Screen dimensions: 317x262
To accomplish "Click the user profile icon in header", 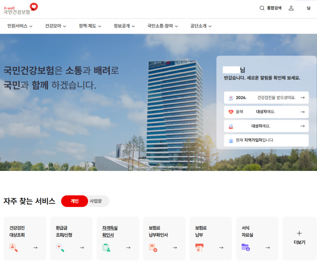I will click(x=291, y=8).
